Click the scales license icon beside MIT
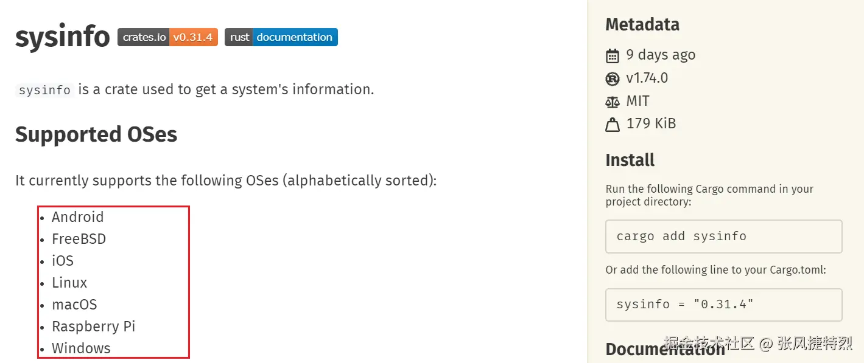Screen dimensions: 864x363 613,102
